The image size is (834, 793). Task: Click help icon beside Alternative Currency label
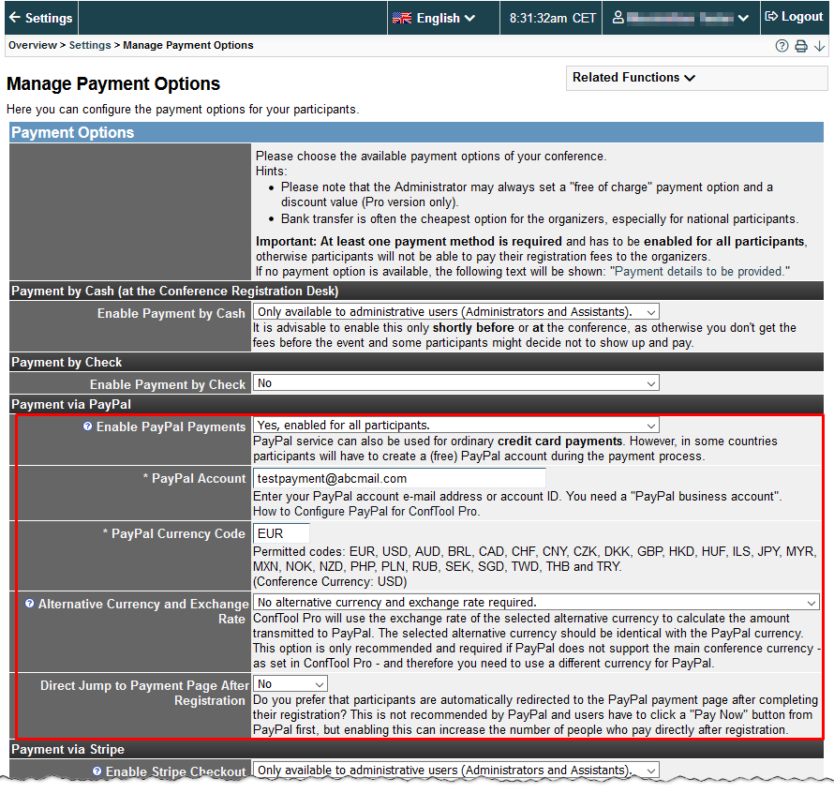point(30,604)
